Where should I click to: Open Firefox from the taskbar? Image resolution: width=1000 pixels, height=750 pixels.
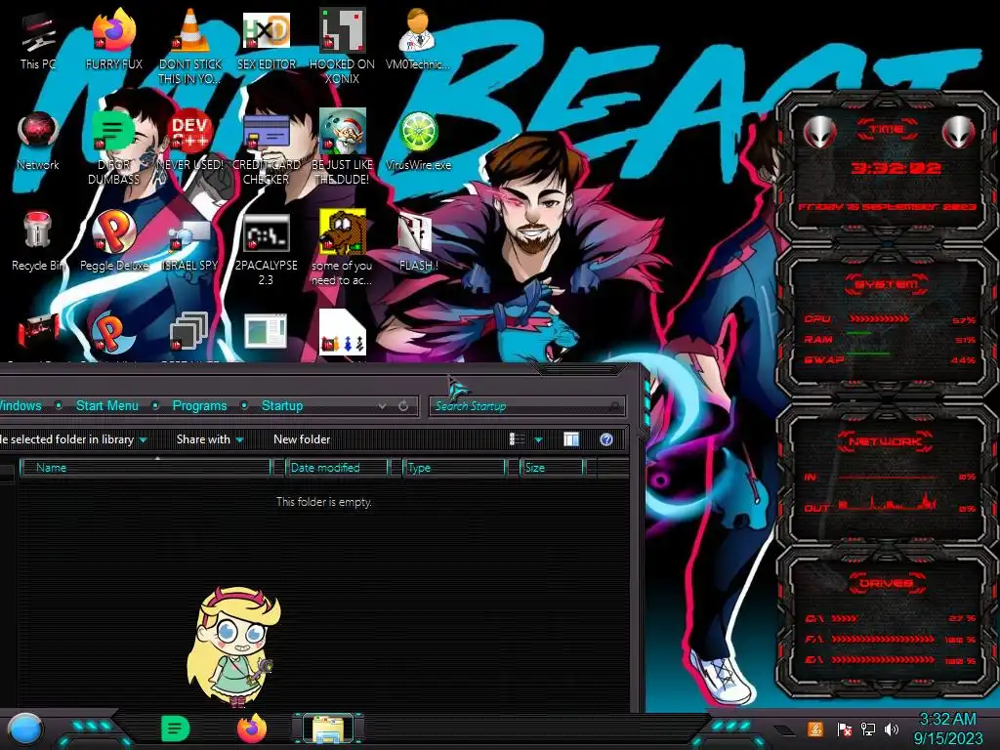click(252, 729)
